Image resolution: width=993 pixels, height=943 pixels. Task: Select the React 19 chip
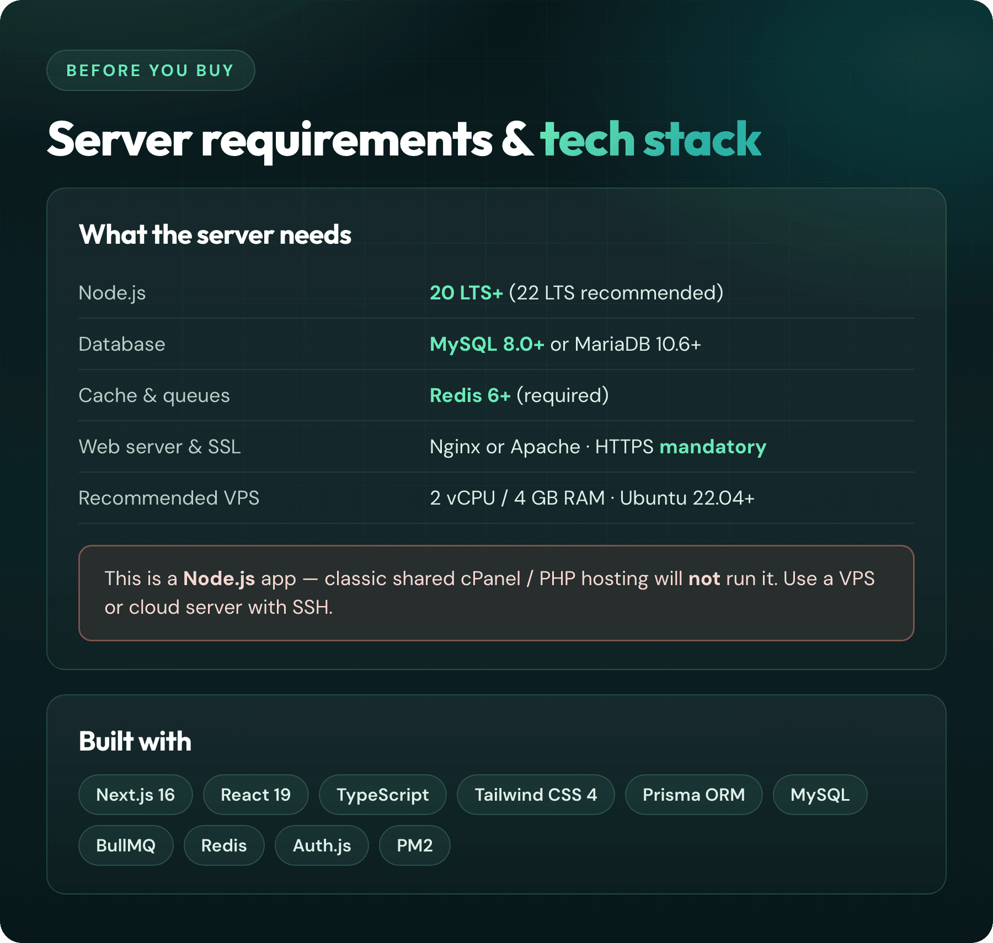256,795
